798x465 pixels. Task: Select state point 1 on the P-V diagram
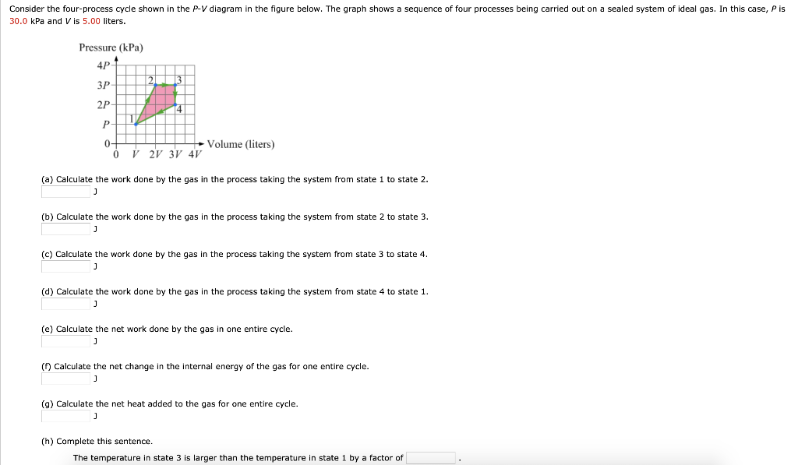coord(136,124)
